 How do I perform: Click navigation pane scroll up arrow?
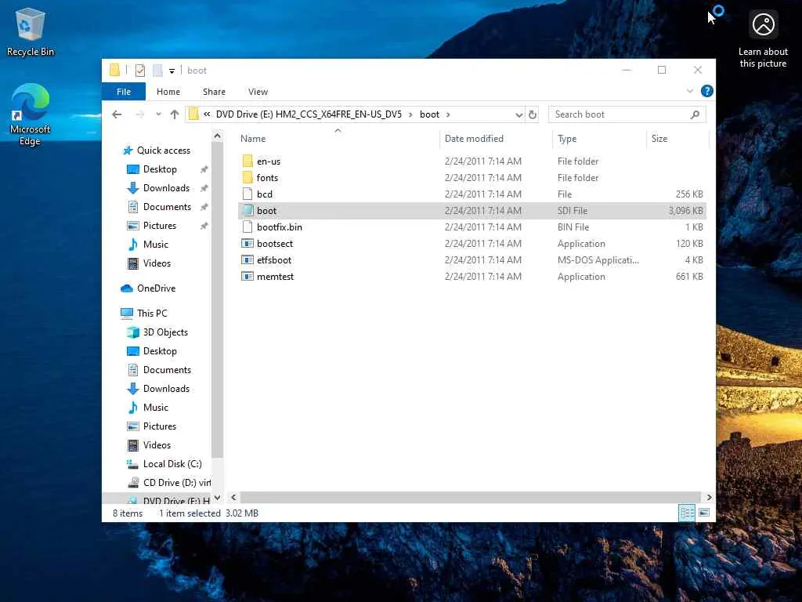pyautogui.click(x=218, y=136)
